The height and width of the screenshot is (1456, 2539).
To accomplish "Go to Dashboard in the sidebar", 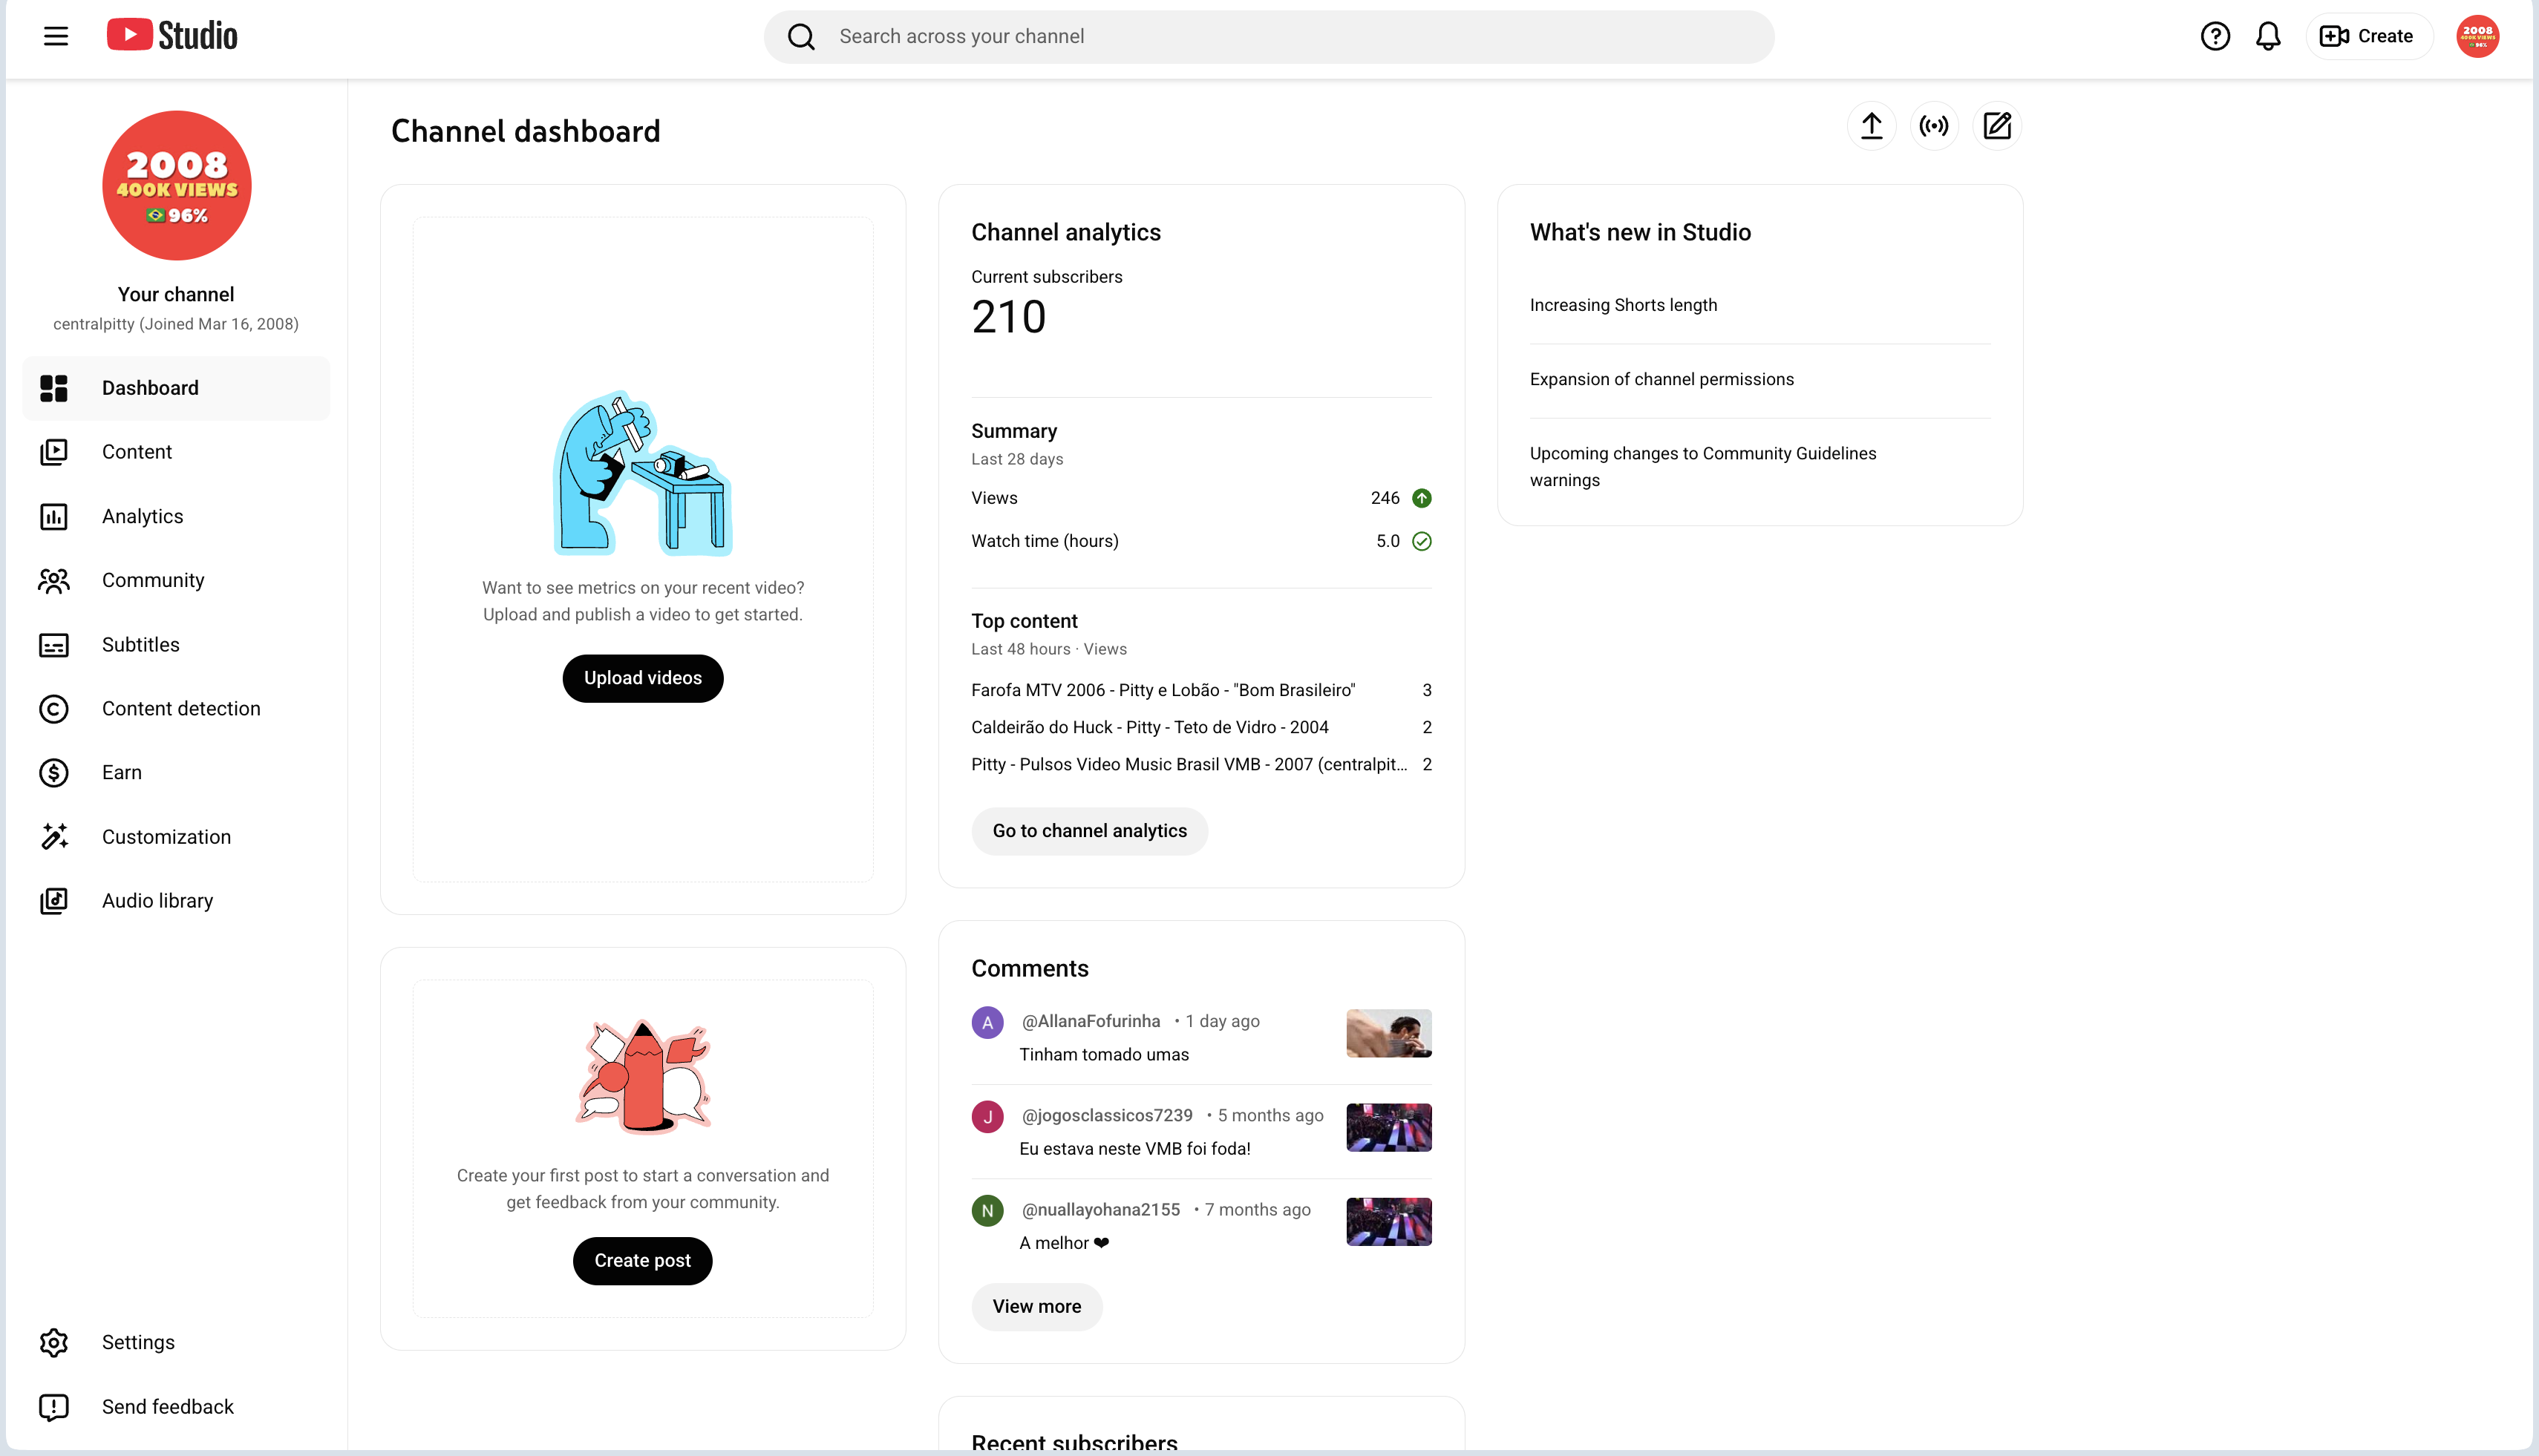I will click(176, 388).
